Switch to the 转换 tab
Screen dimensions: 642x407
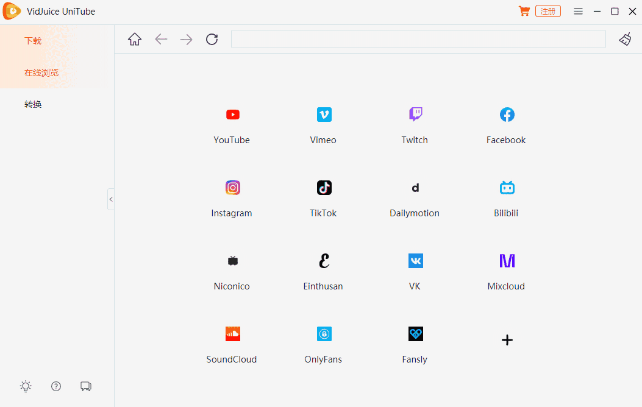[32, 104]
